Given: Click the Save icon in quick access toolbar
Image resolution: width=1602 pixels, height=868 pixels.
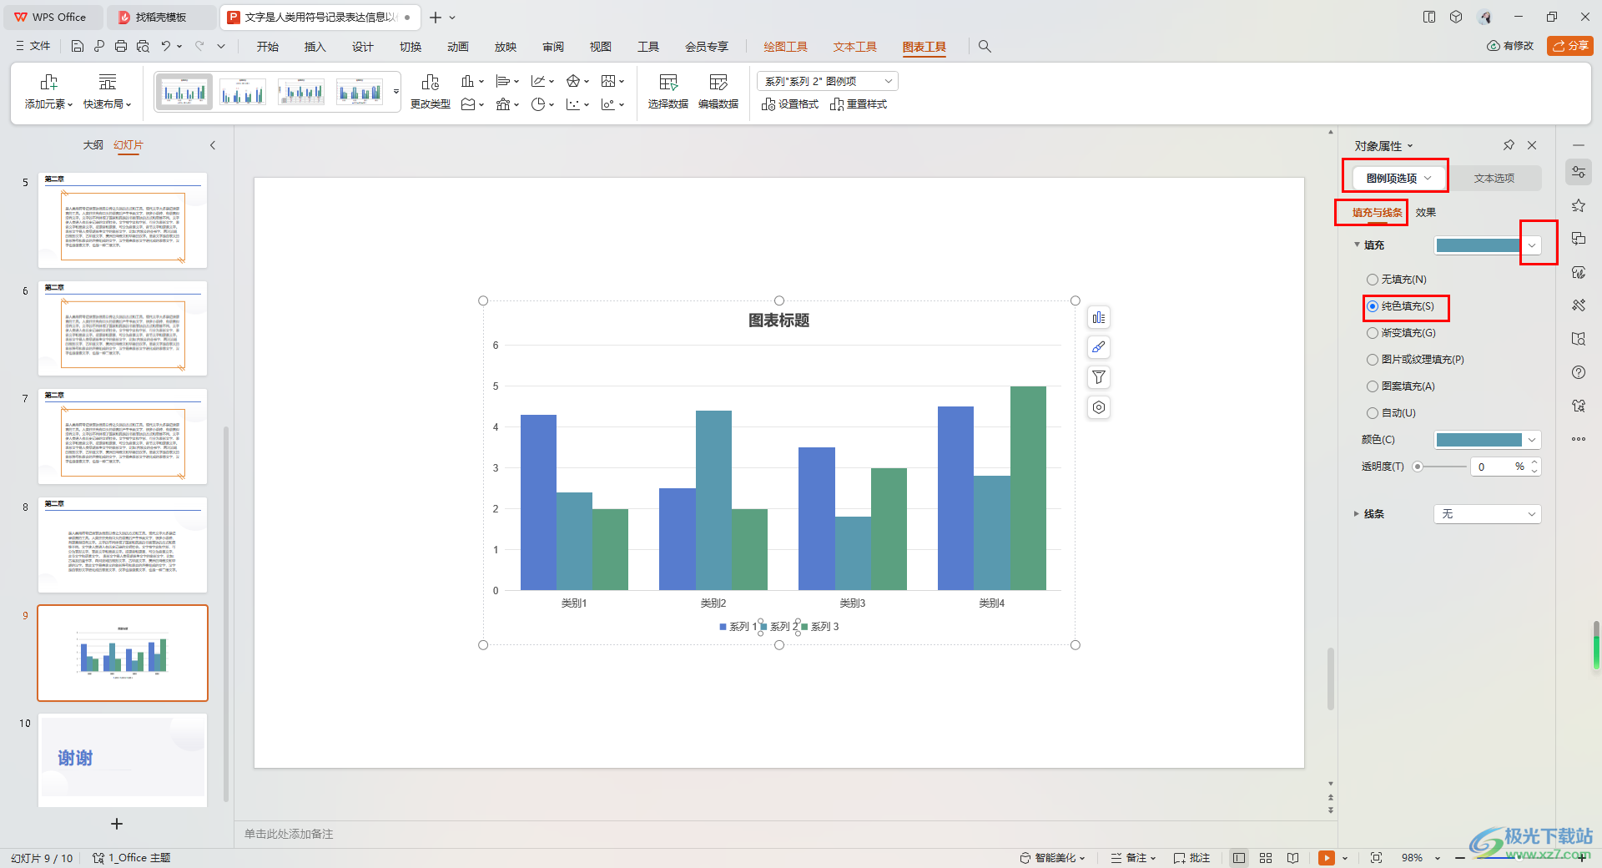Looking at the screenshot, I should [x=77, y=47].
